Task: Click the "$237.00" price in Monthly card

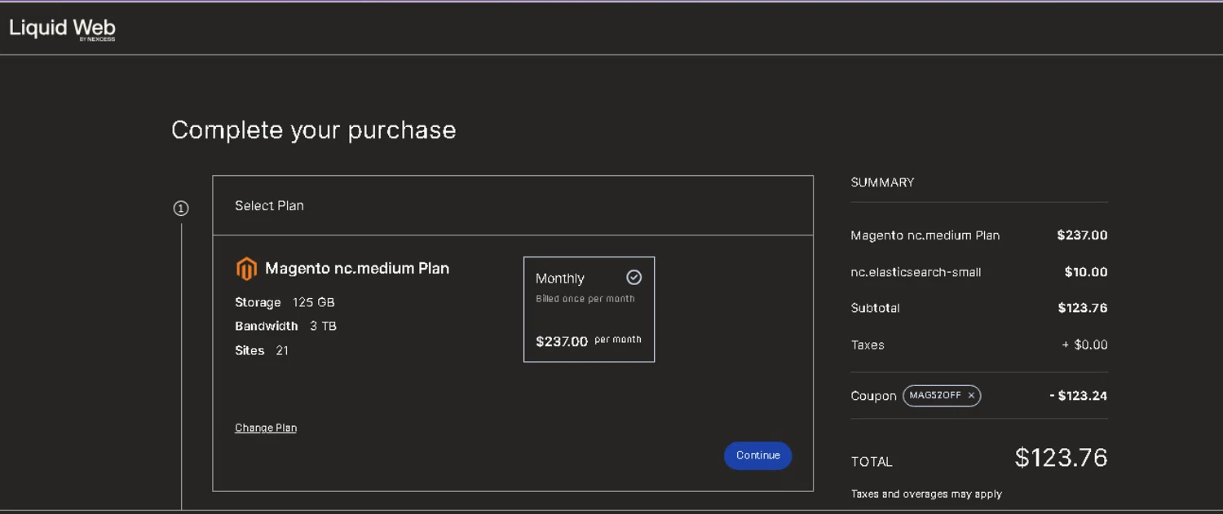Action: pyautogui.click(x=562, y=341)
